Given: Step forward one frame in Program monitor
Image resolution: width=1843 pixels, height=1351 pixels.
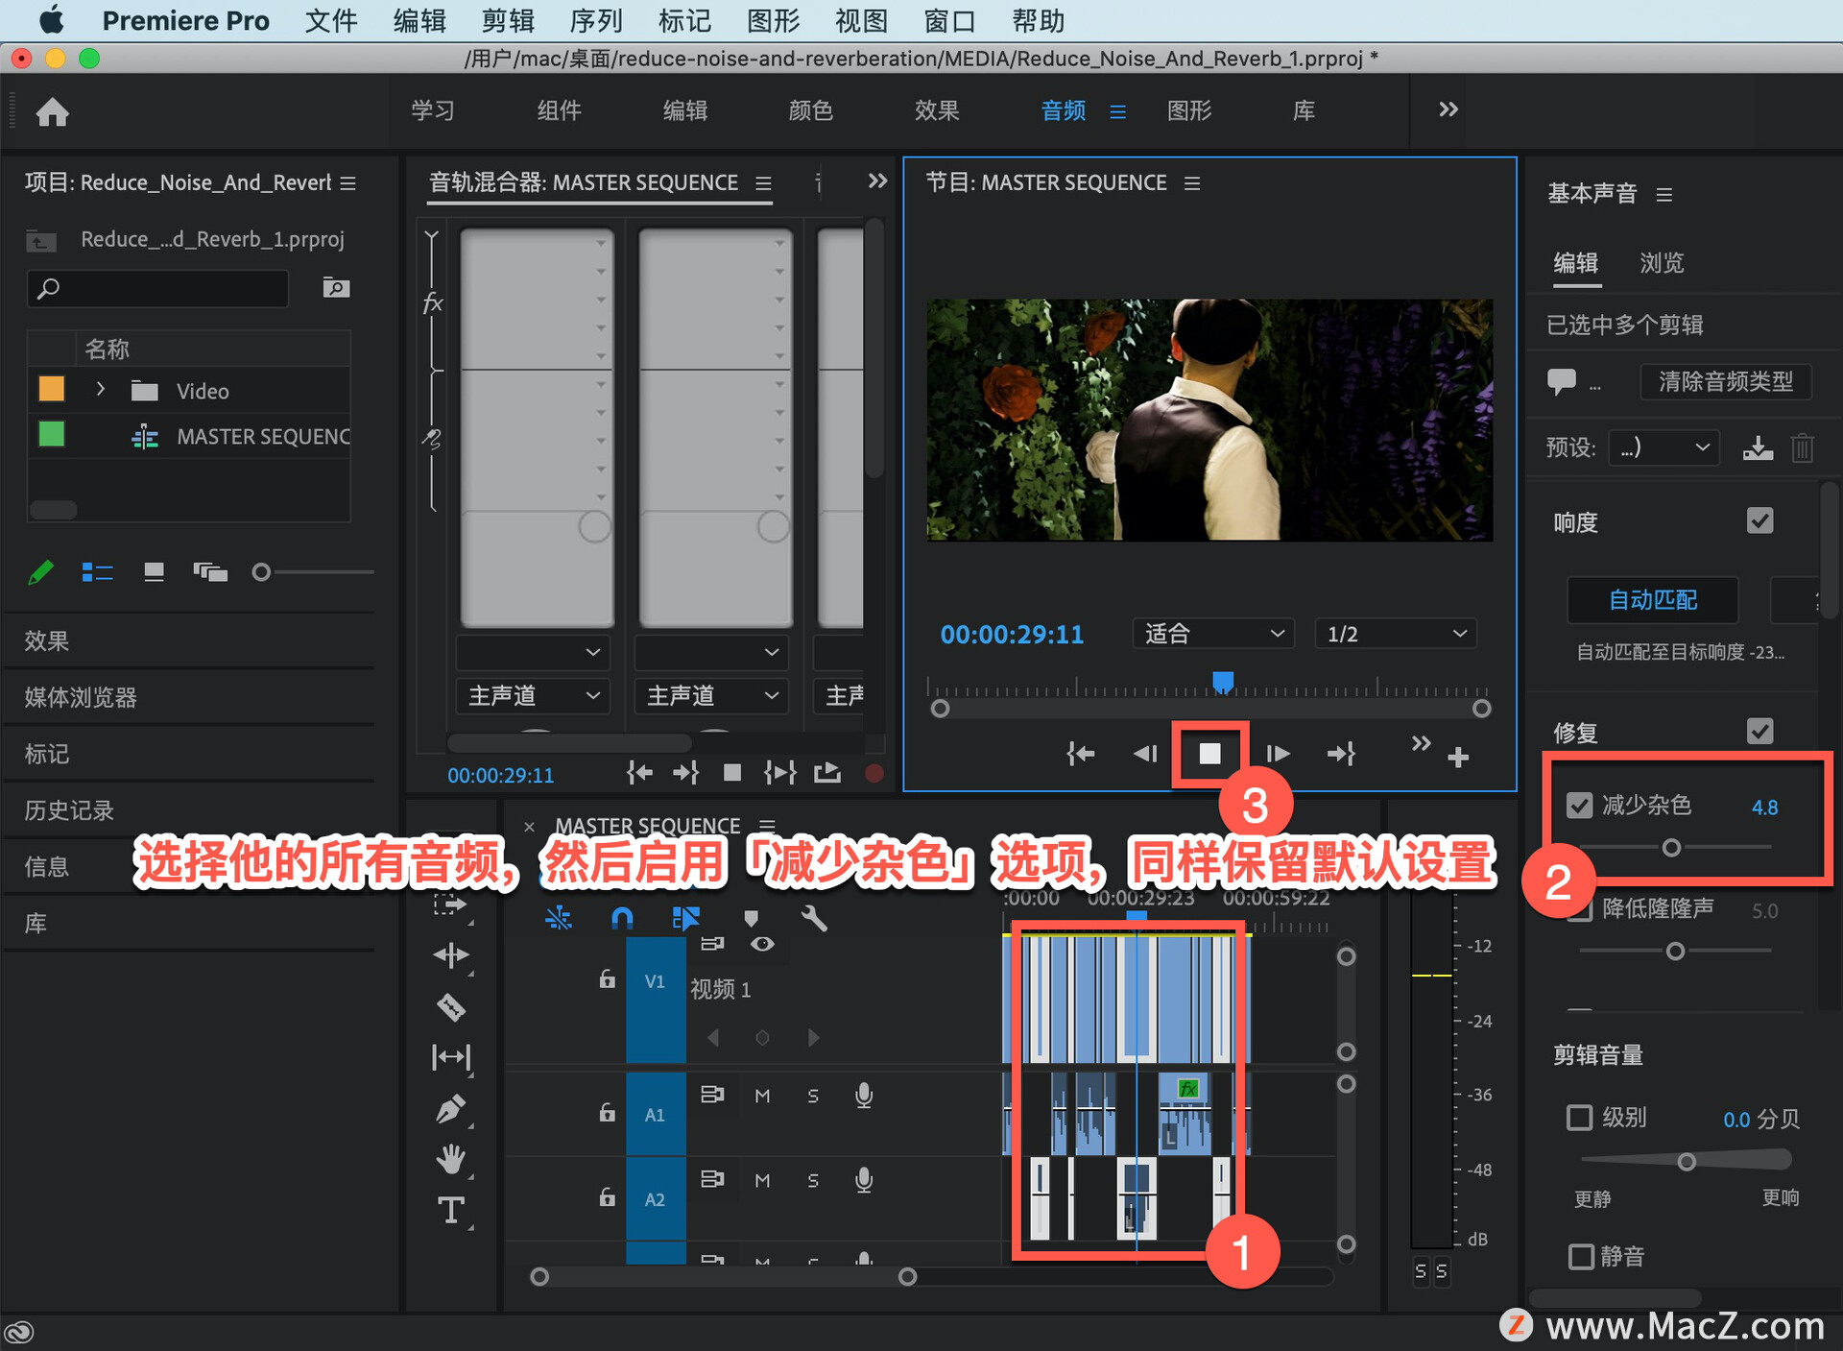Looking at the screenshot, I should (1278, 754).
